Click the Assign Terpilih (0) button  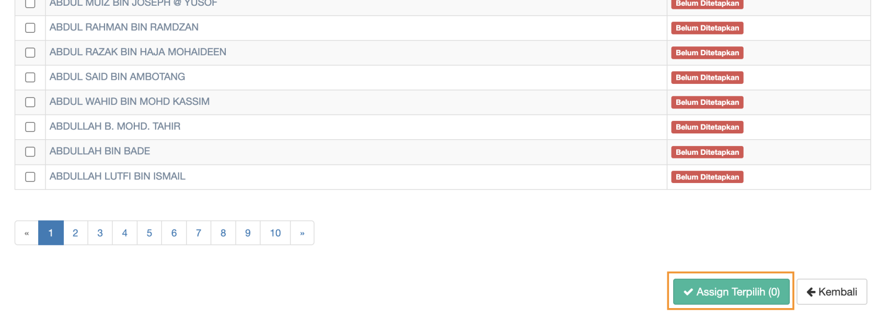coord(731,292)
